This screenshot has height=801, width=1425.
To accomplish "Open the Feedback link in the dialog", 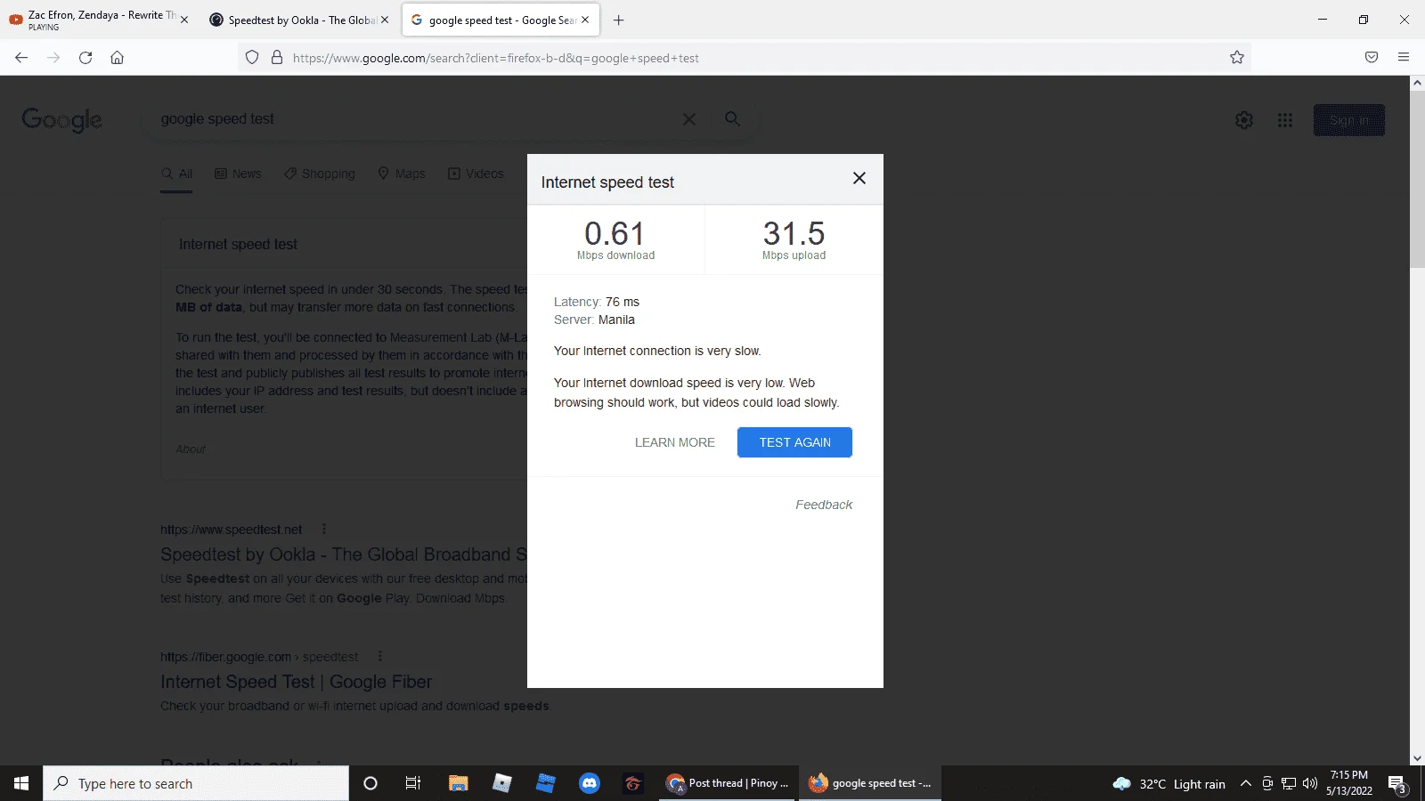I will click(x=824, y=505).
